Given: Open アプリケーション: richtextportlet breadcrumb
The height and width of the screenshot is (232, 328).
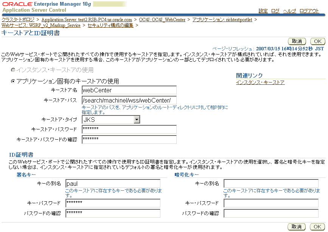Looking at the screenshot, I should [222, 19].
